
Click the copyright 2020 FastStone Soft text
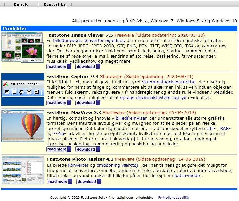[102, 198]
